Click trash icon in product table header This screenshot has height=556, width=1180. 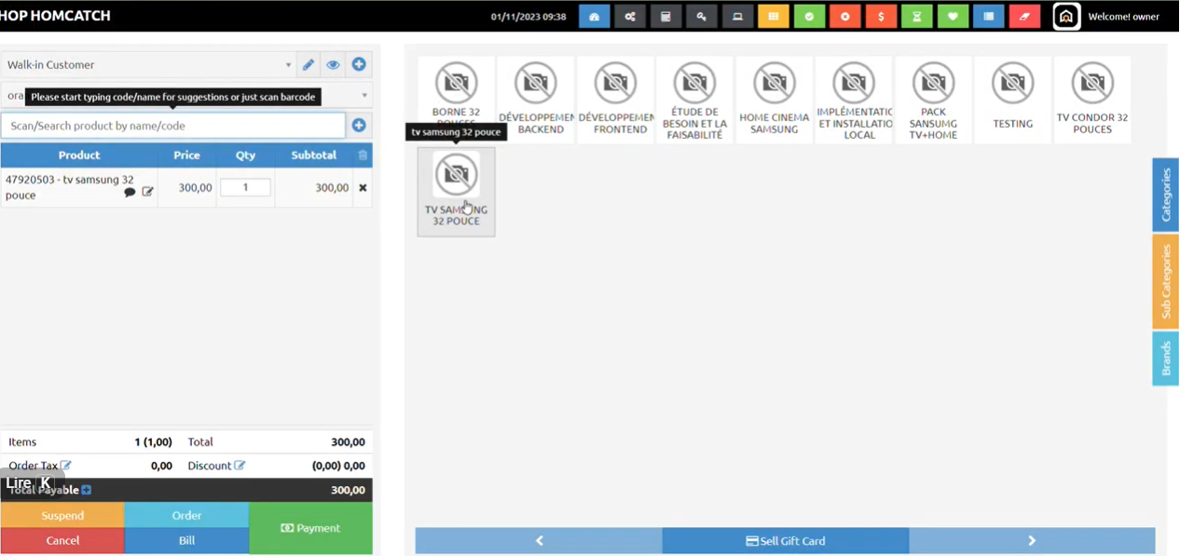pyautogui.click(x=363, y=156)
